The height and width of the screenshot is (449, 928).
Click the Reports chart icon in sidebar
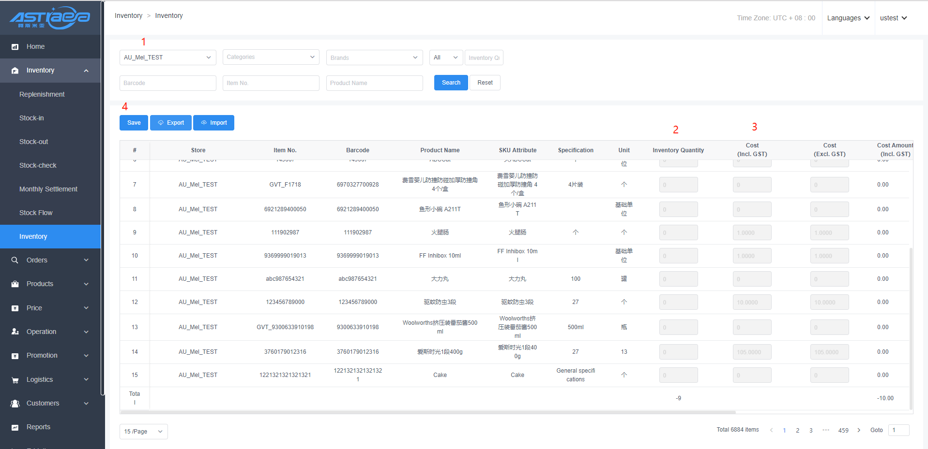click(15, 427)
